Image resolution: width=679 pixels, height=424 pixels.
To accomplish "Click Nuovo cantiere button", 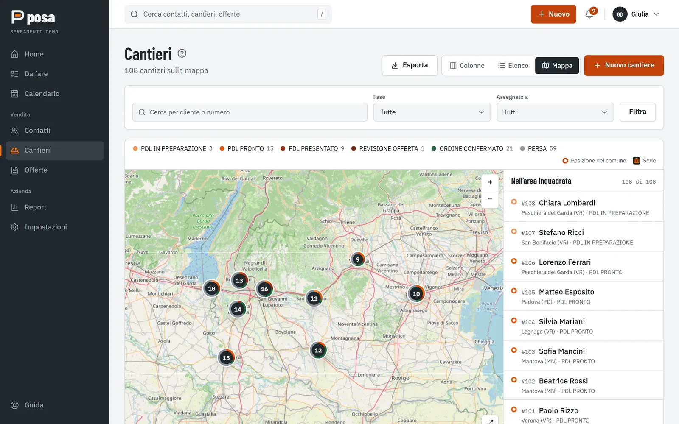I will (x=624, y=65).
